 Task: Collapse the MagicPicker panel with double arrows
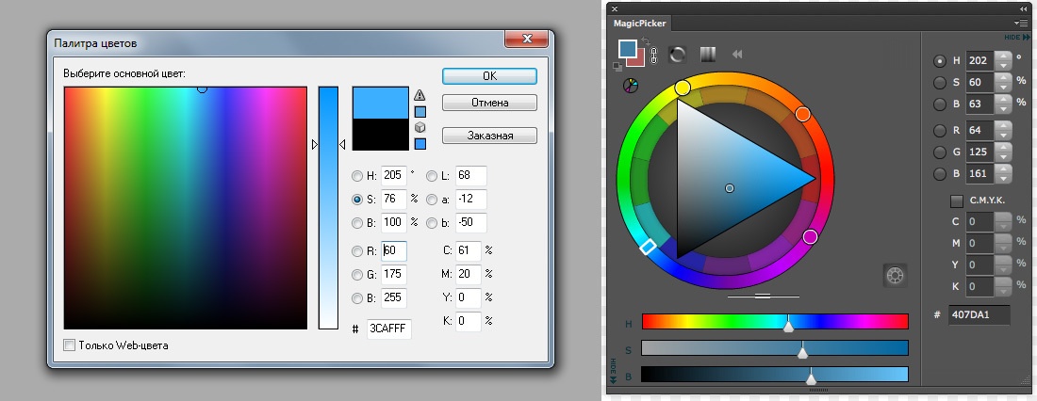(x=1024, y=8)
